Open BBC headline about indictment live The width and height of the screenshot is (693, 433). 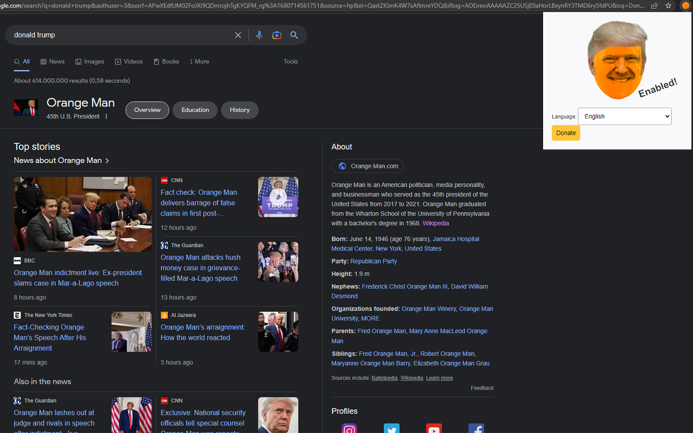pyautogui.click(x=78, y=278)
